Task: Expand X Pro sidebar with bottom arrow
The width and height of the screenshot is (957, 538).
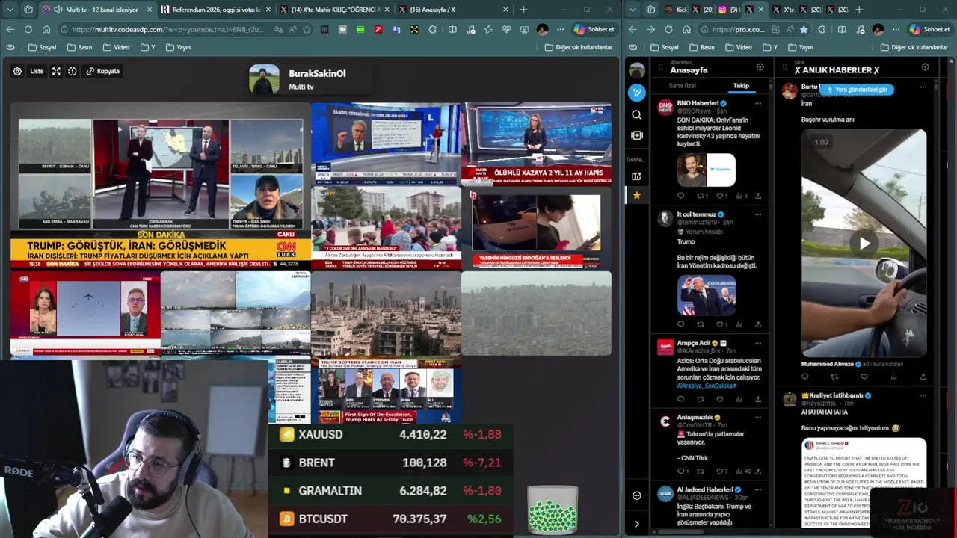Action: (636, 524)
